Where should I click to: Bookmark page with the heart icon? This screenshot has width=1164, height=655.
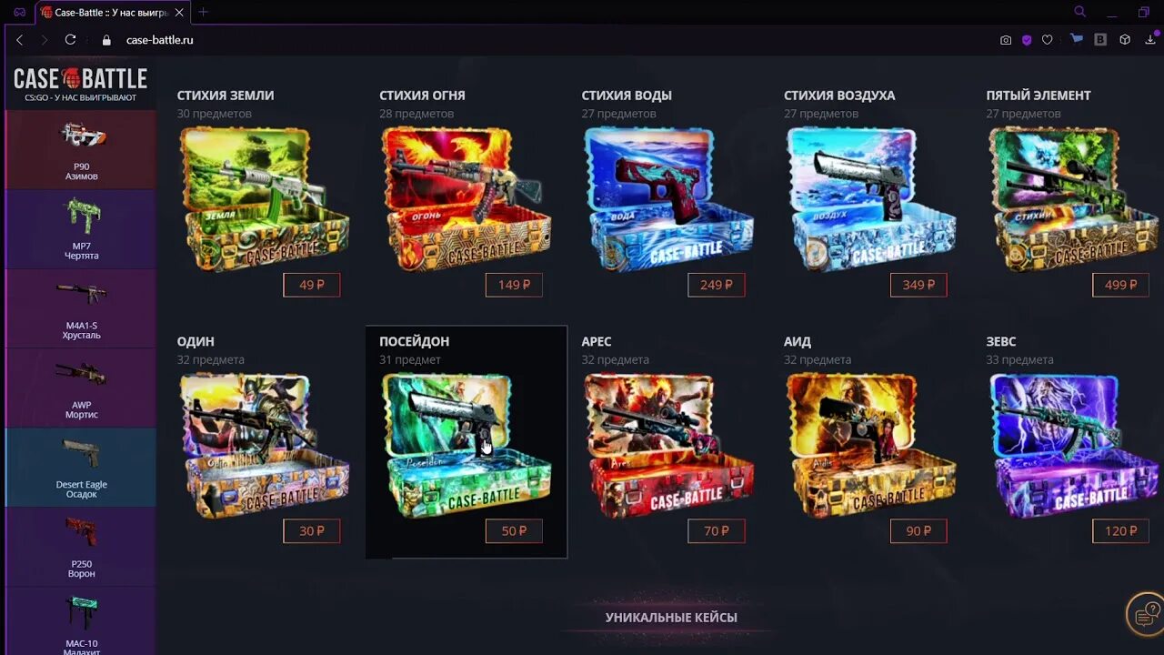[x=1048, y=40]
